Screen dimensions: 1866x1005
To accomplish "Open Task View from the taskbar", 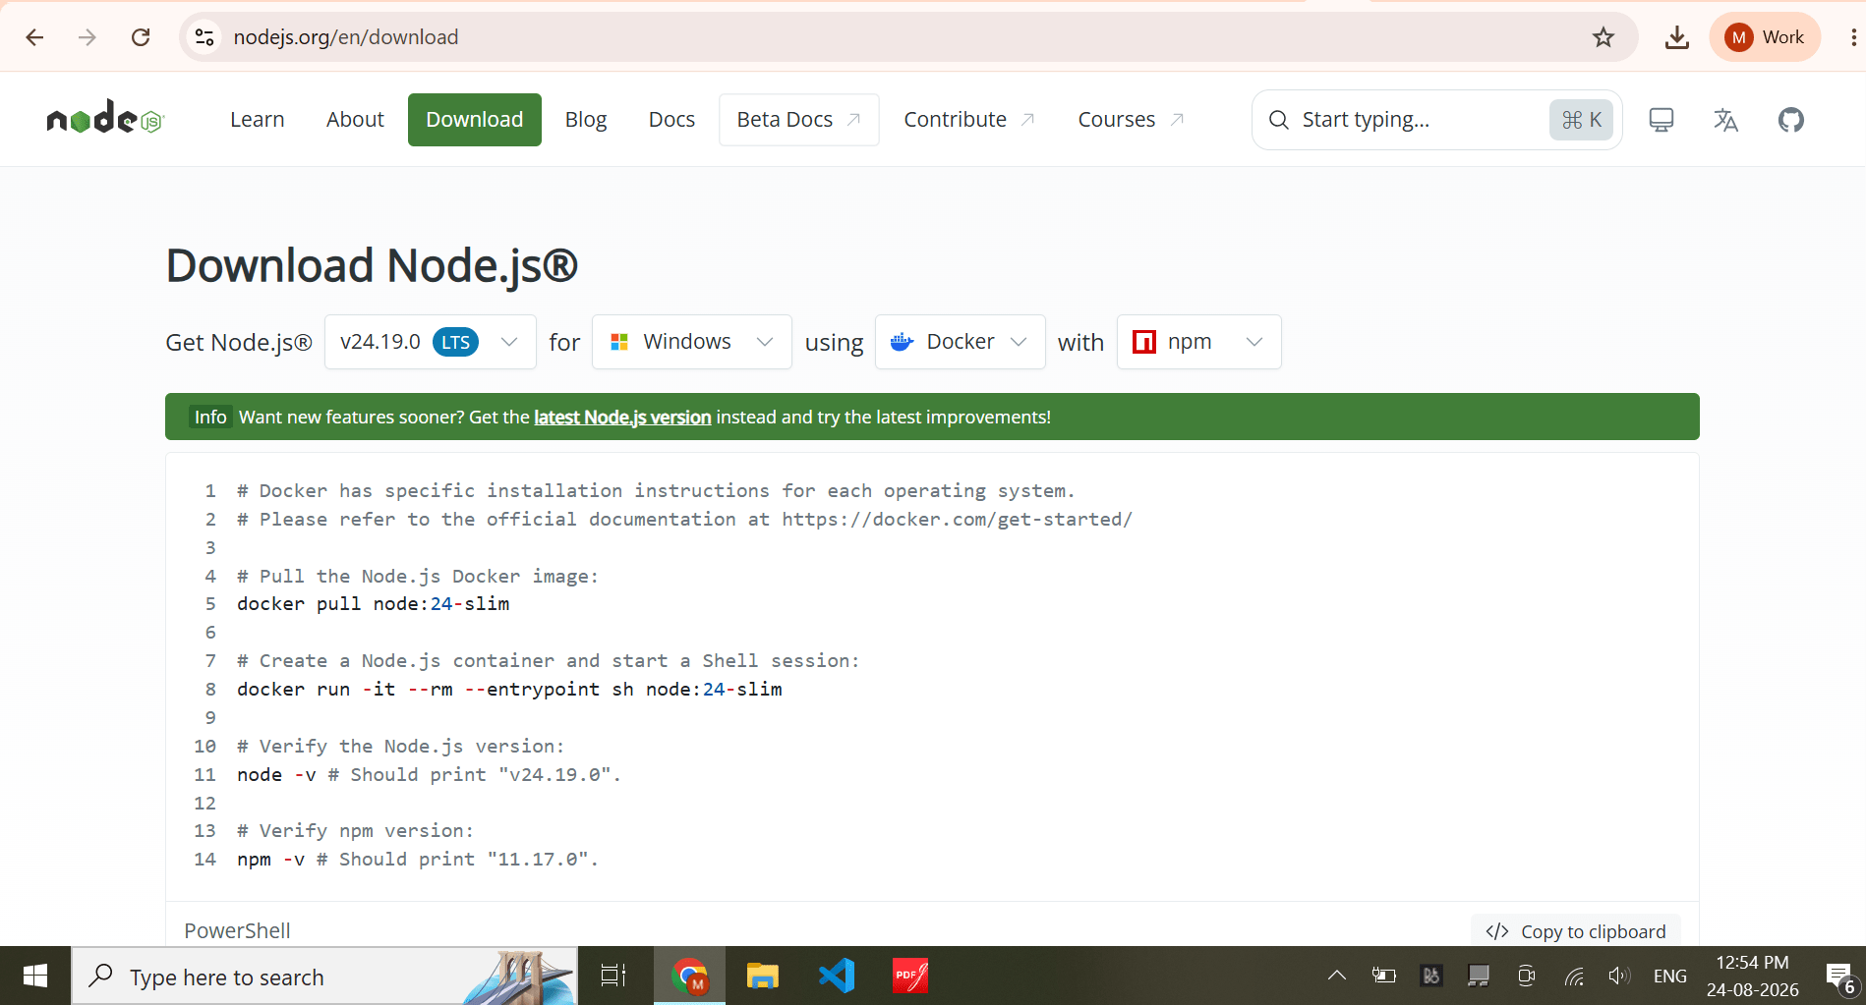I will coord(613,977).
